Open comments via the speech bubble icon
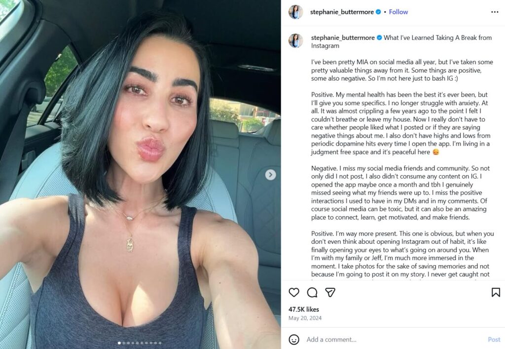Screen dimensions: 505x349 click(x=312, y=292)
